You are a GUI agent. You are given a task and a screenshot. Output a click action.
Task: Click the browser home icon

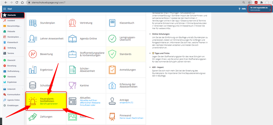(x=22, y=3)
